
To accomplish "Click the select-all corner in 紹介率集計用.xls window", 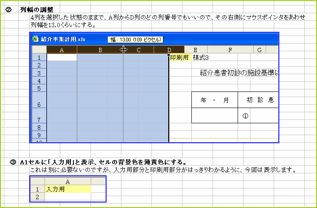I will pos(39,50).
